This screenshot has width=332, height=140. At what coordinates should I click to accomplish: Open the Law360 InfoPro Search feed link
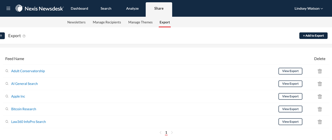[x=29, y=122]
